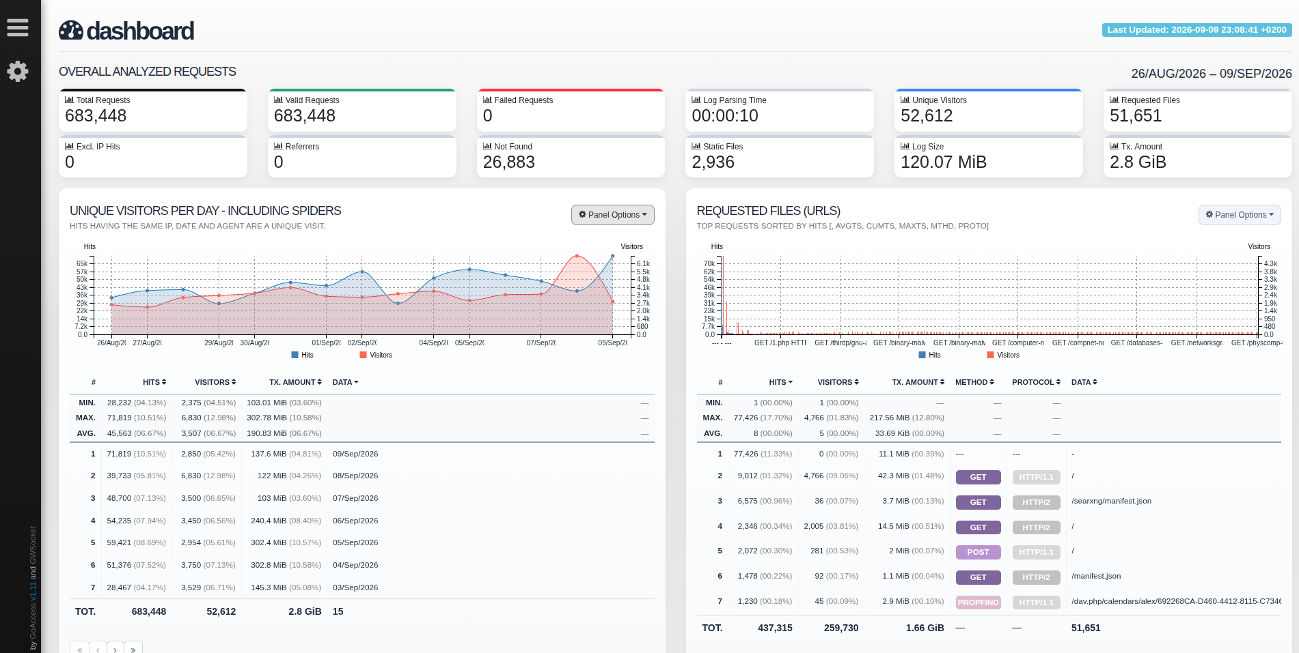The height and width of the screenshot is (653, 1299).
Task: Sort visitors table by Data column
Action: click(345, 382)
